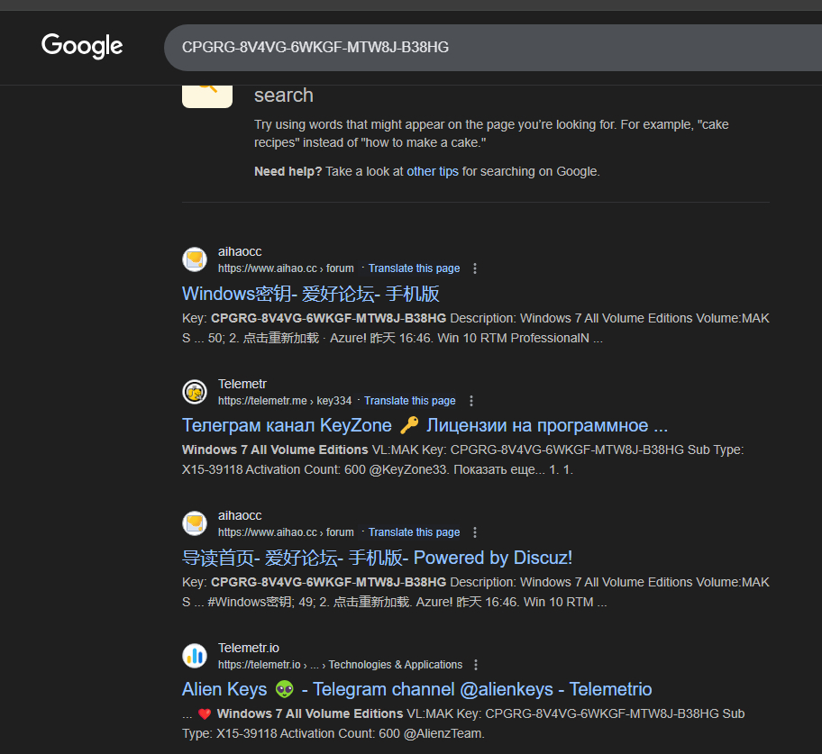Open the 'Телеграм канал KeyZone' result
Image resolution: width=822 pixels, height=754 pixels.
click(x=425, y=425)
